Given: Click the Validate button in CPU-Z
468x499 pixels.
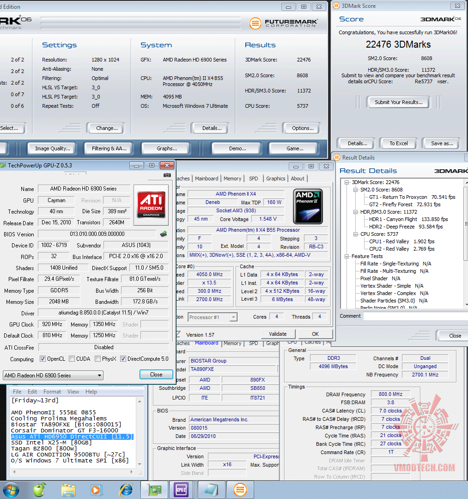Looking at the screenshot, I should [x=278, y=334].
